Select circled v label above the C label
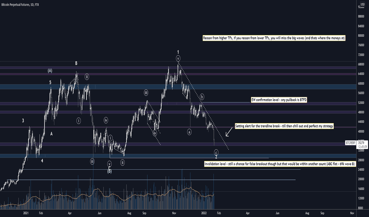Viewport: 369px width, 217px height. tap(109, 164)
